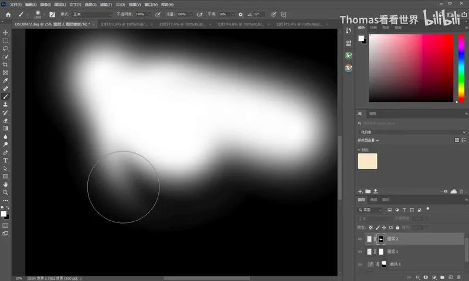
Task: Toggle pressure for opacity icon
Action: [x=158, y=14]
